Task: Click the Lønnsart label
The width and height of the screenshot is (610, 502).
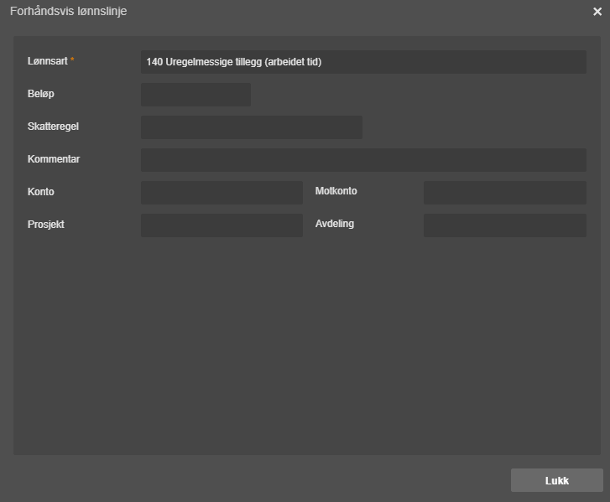Action: (48, 61)
